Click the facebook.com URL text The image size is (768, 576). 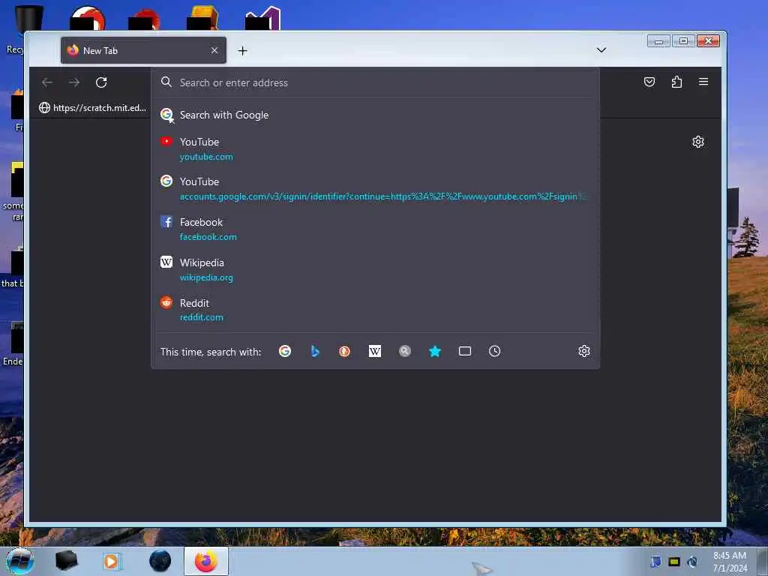tap(208, 236)
